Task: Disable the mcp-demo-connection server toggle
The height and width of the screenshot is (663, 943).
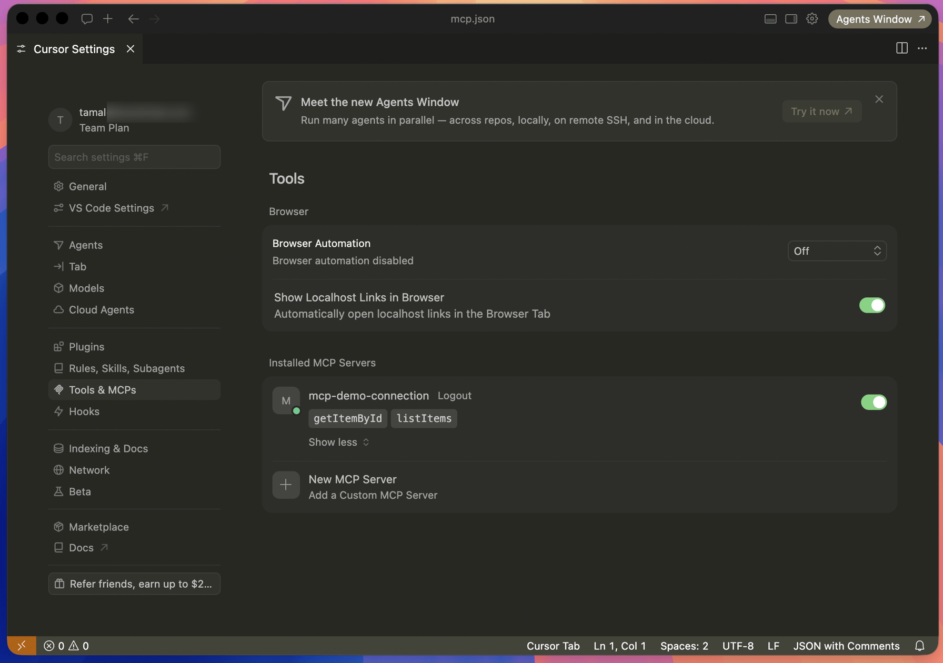Action: click(874, 402)
